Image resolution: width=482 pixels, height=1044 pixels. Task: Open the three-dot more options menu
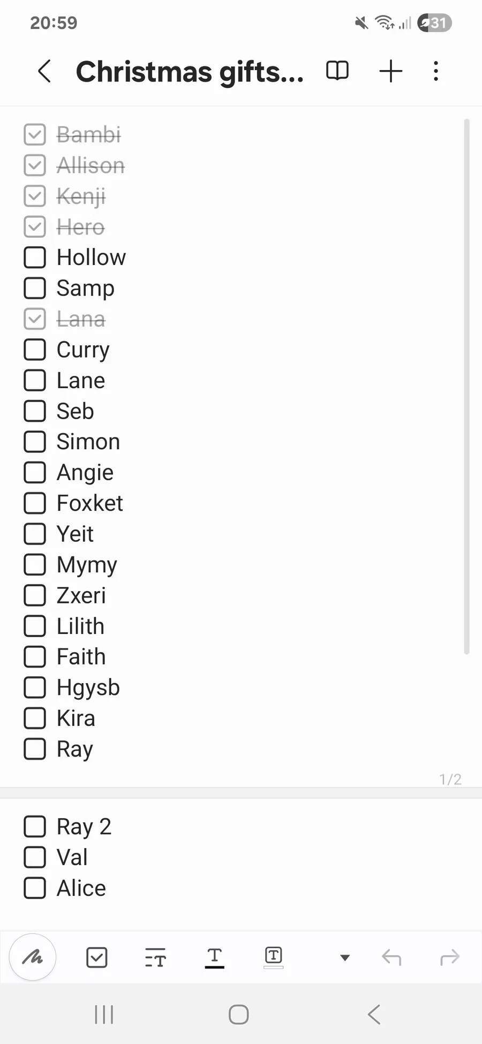click(436, 71)
